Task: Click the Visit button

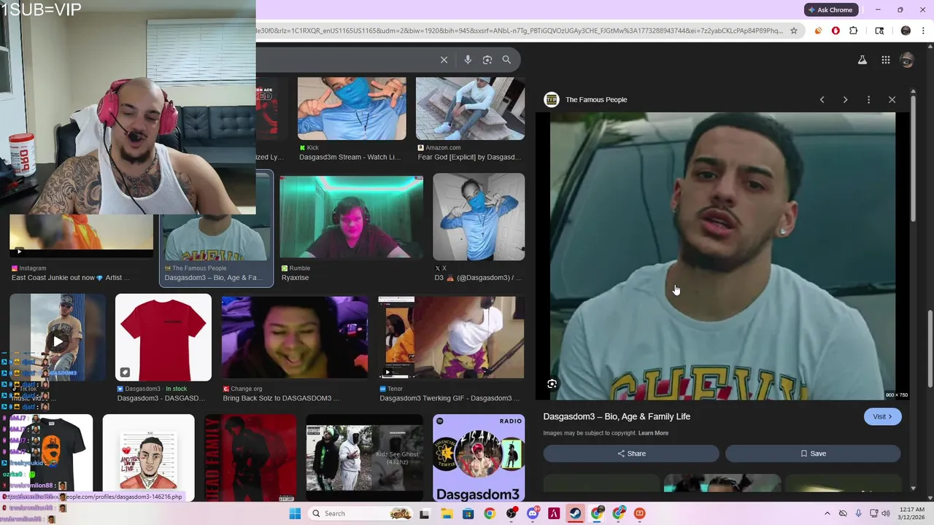Action: pos(883,416)
